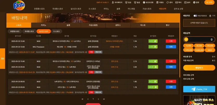This screenshot has height=105, width=217.
Task: Open the 문의 headset inquiry icon
Action: coord(168,2)
